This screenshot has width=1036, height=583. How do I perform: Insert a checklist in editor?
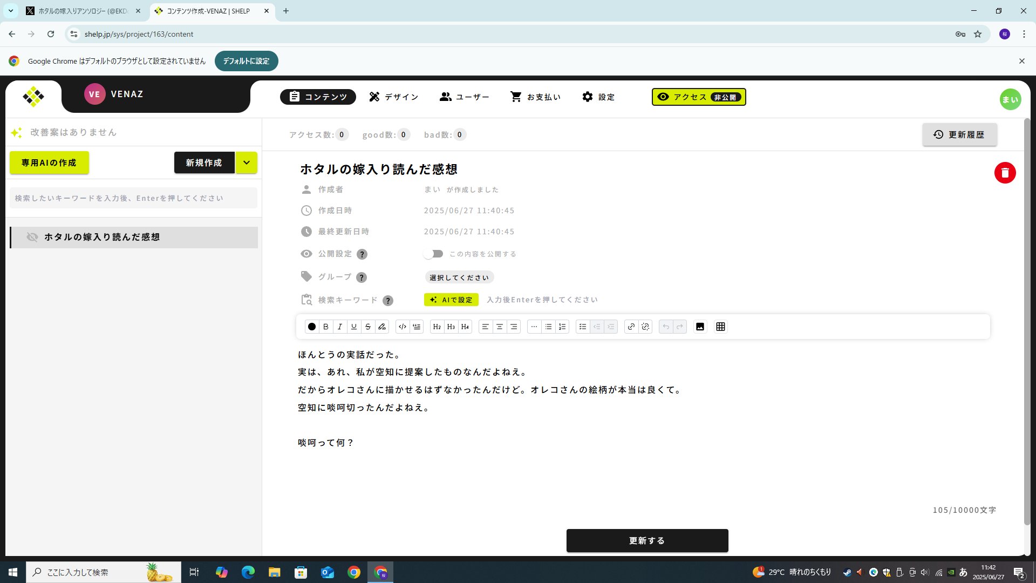583,327
